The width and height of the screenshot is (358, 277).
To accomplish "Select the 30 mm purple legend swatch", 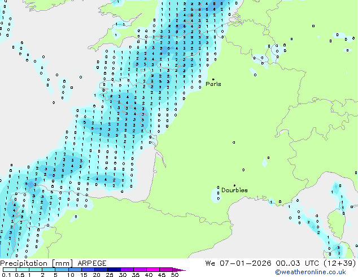I will click(127, 270).
